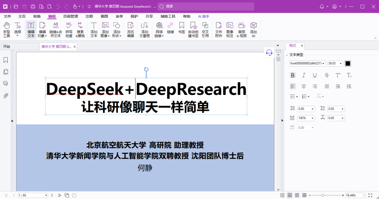Choose the Add Text tool (添加文本)

point(94,30)
